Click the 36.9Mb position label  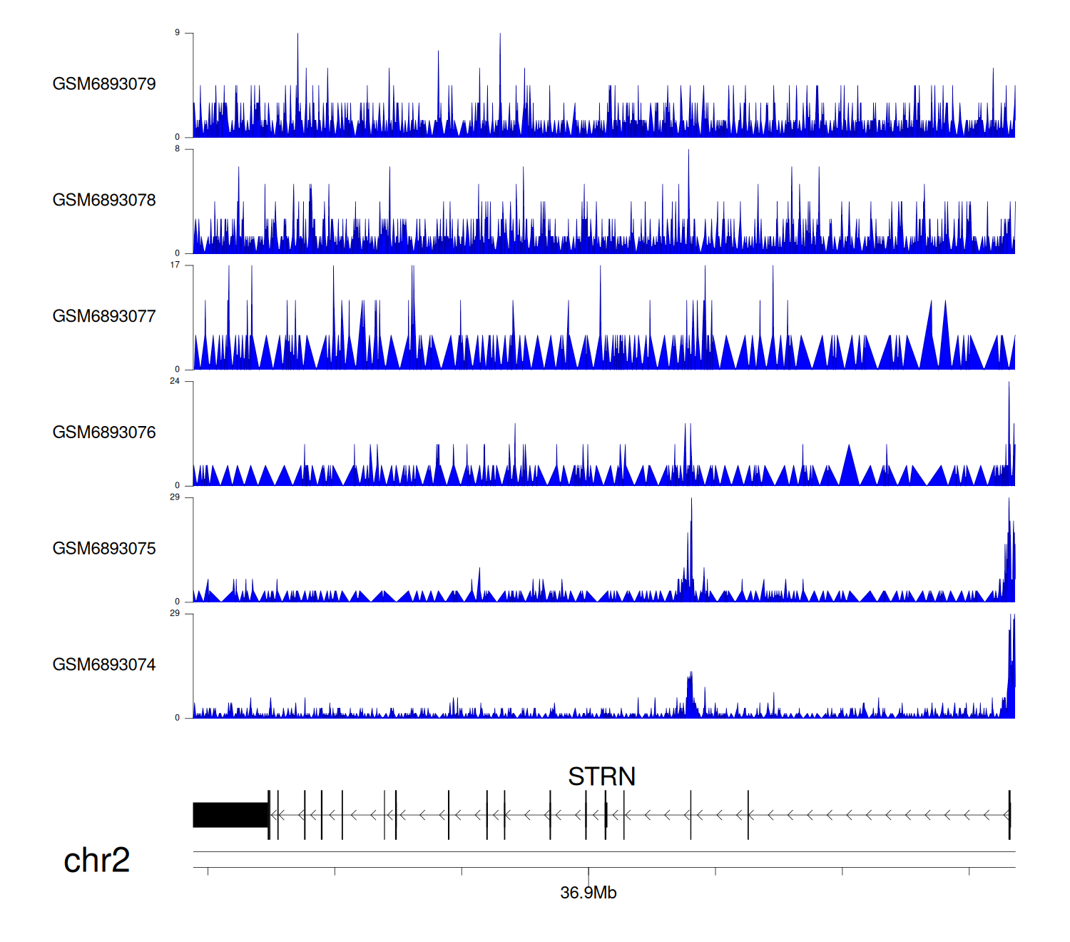588,893
